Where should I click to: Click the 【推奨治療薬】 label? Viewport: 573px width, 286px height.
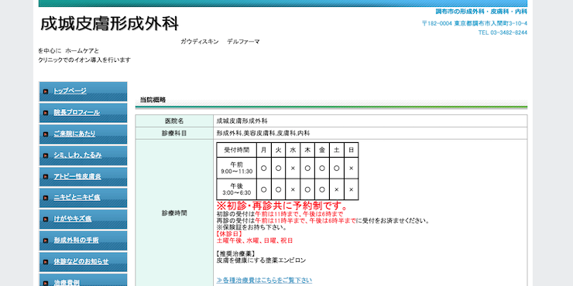tap(235, 254)
